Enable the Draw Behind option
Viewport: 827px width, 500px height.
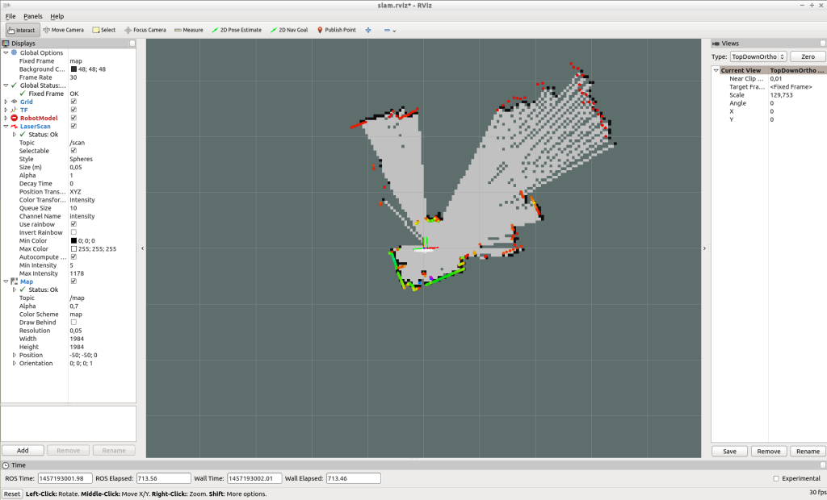[x=73, y=323]
